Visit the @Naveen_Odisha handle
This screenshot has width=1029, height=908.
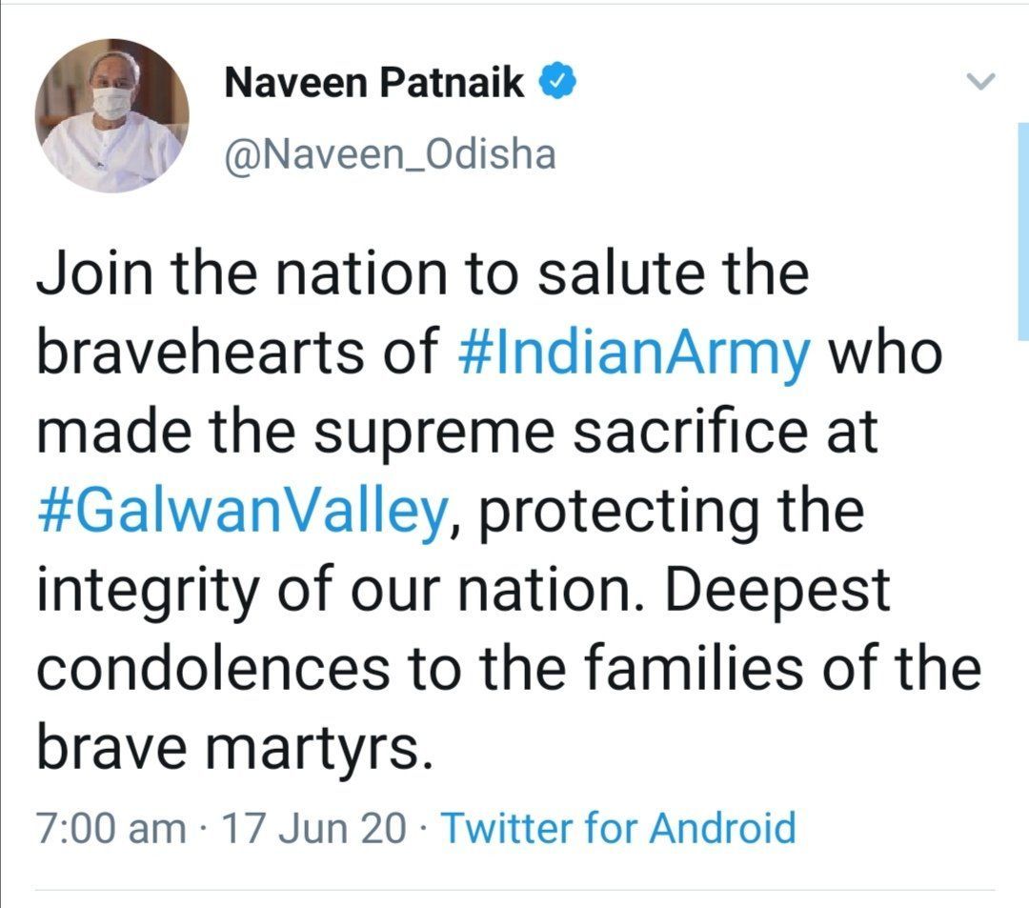(390, 155)
